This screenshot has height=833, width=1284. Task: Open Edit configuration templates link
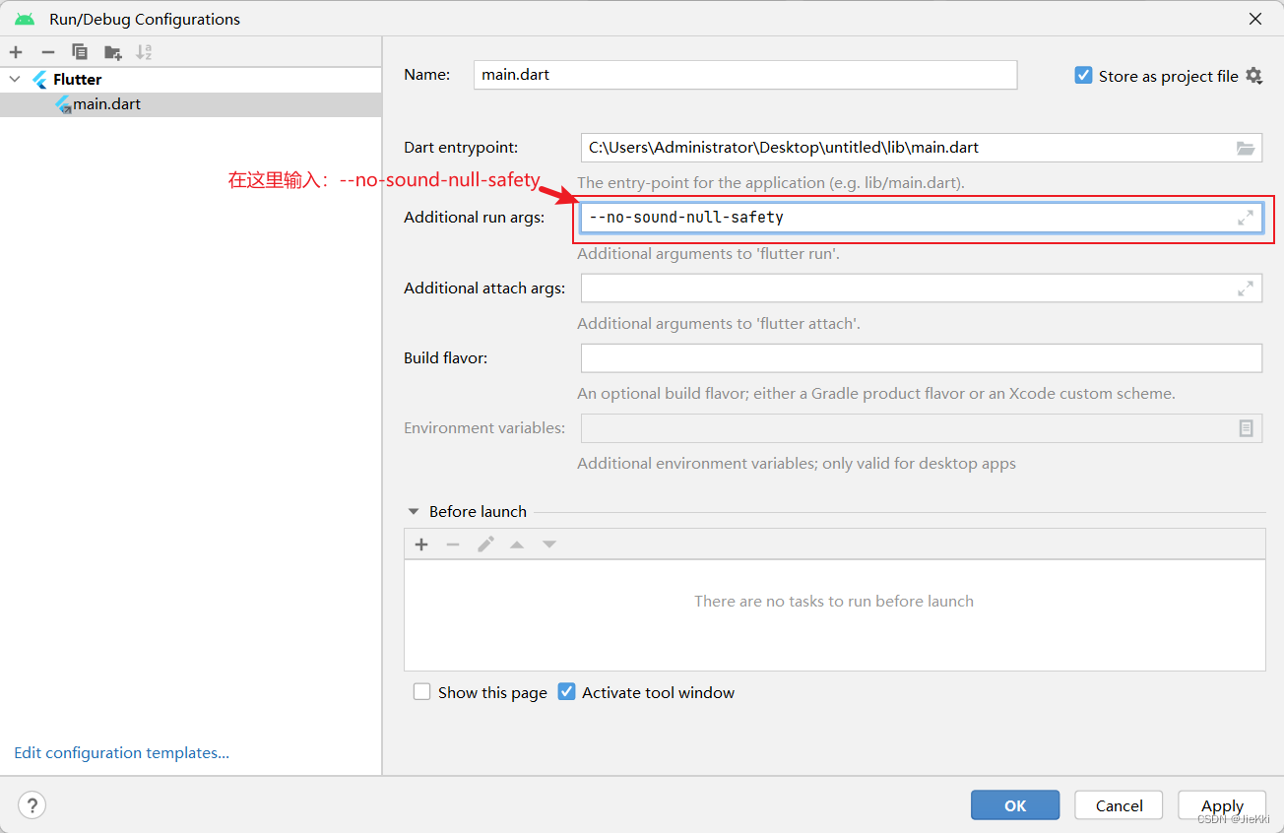121,752
